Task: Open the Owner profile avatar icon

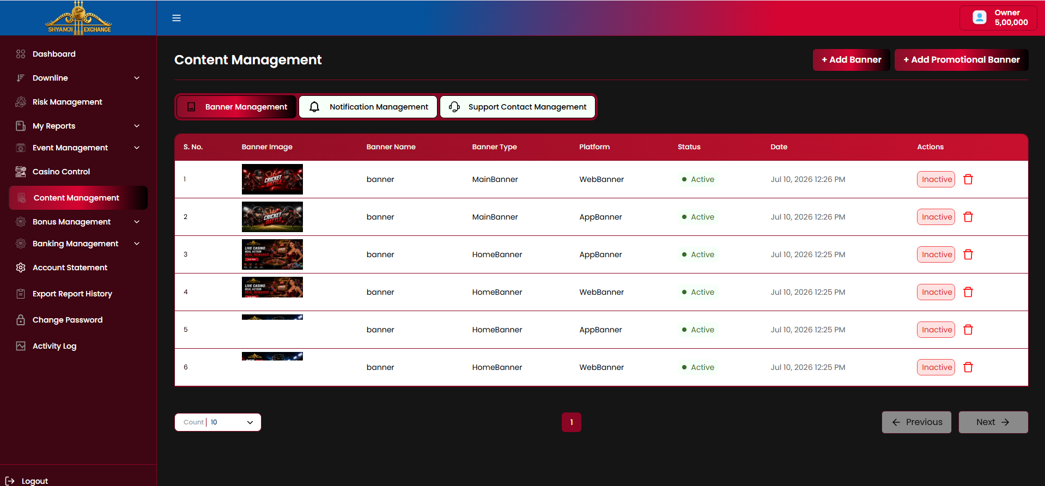Action: [x=979, y=17]
